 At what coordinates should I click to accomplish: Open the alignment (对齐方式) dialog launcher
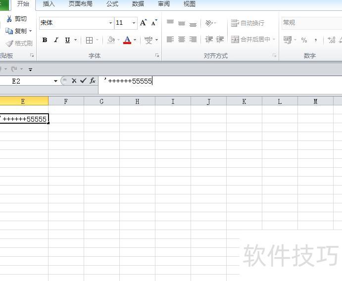pos(274,55)
